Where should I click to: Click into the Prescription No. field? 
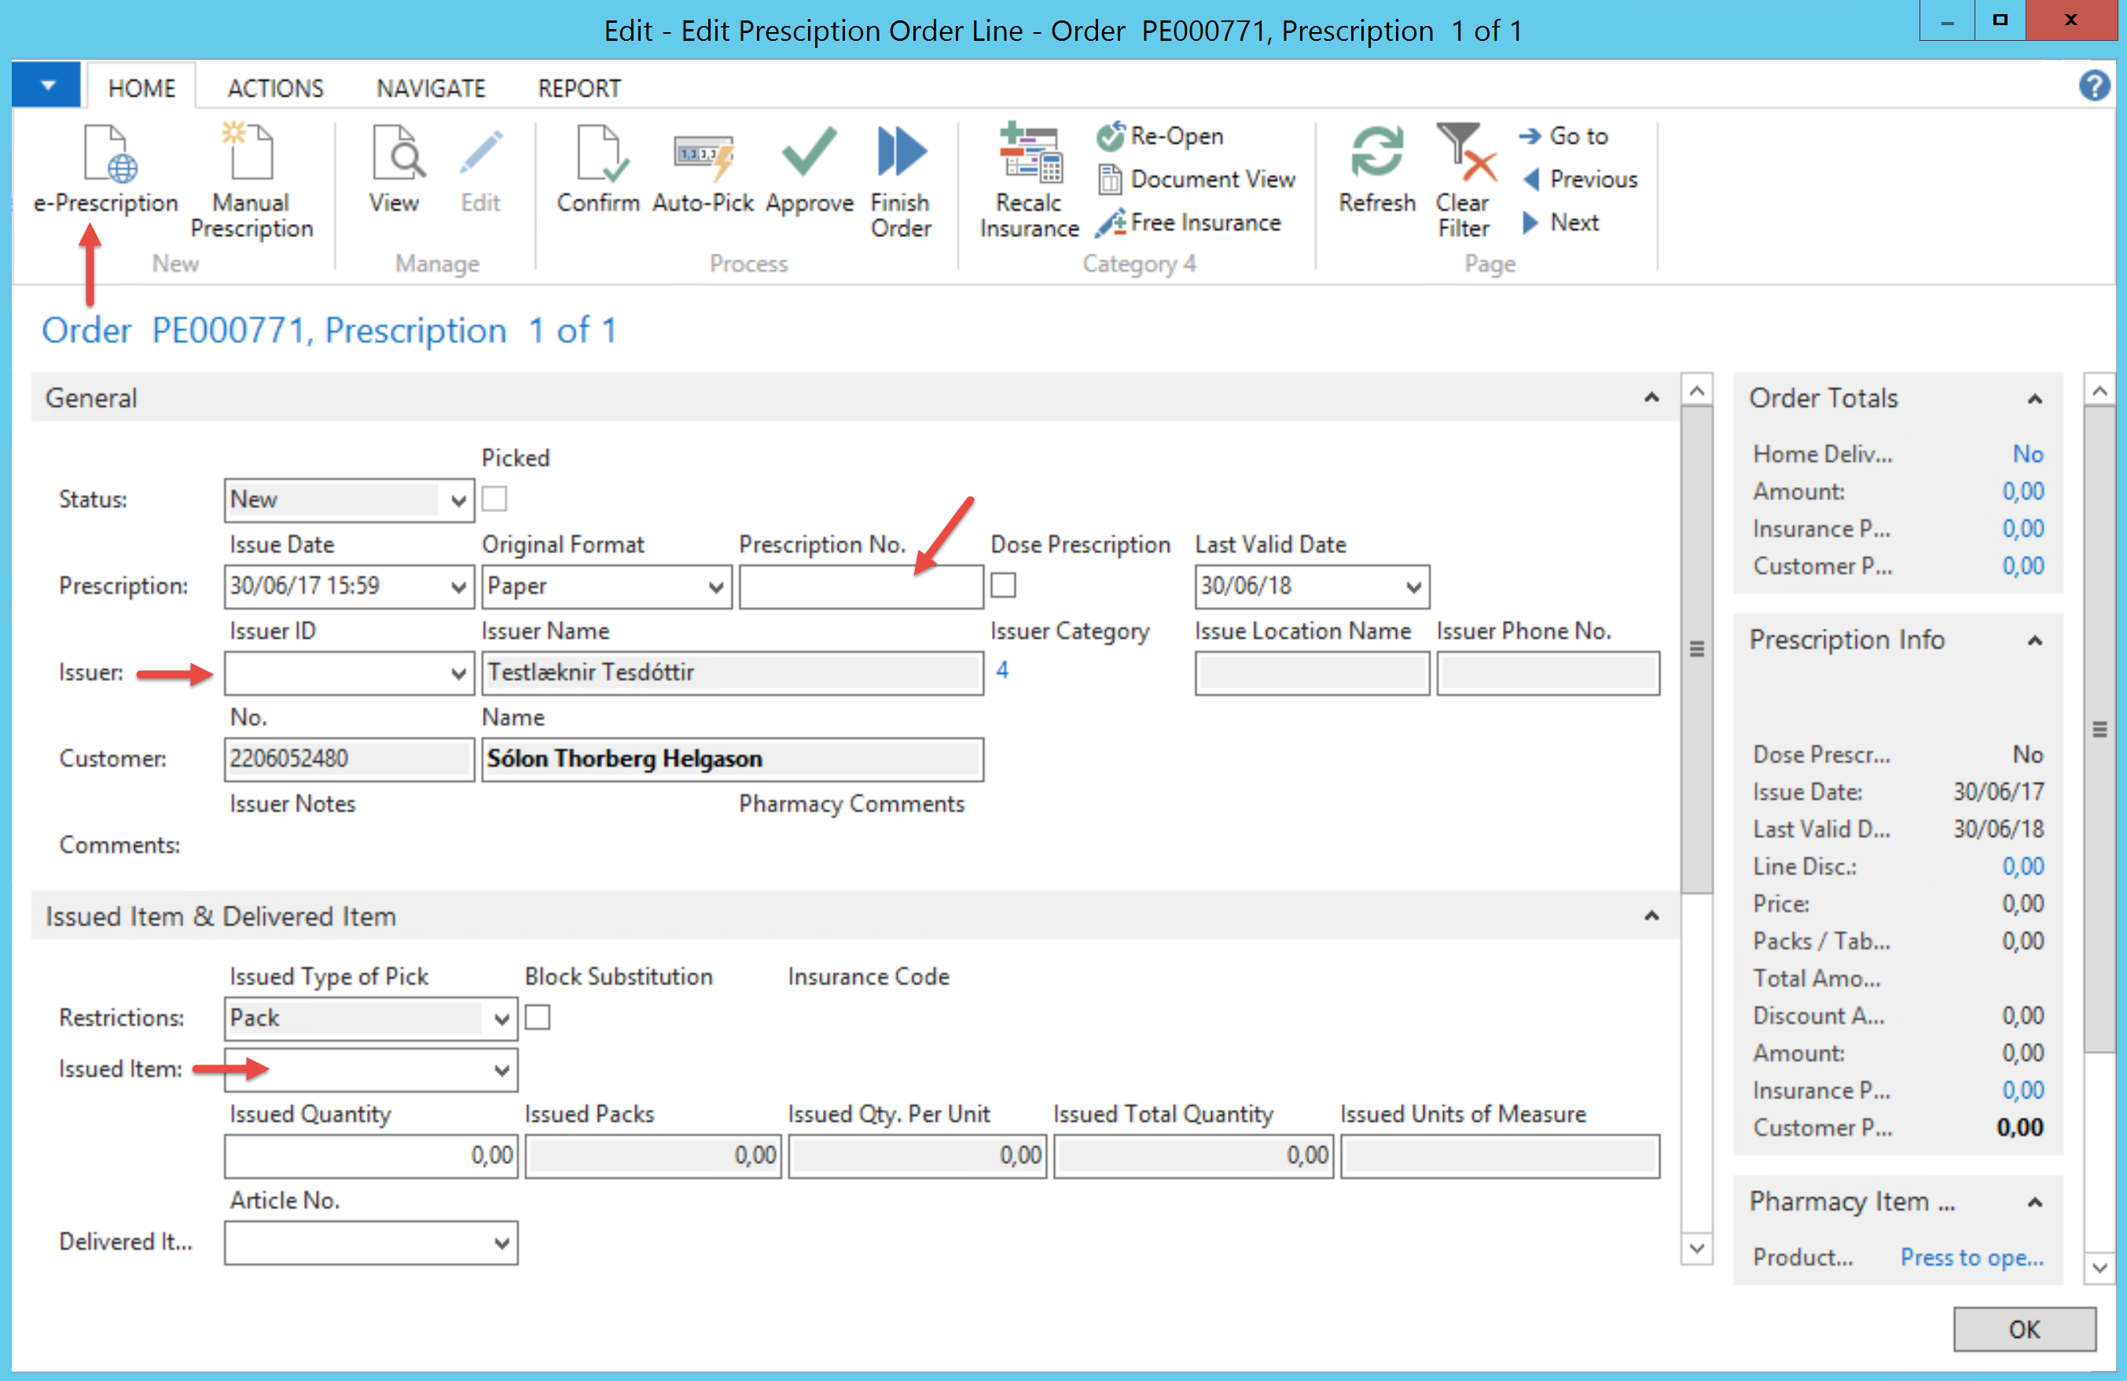coord(860,587)
